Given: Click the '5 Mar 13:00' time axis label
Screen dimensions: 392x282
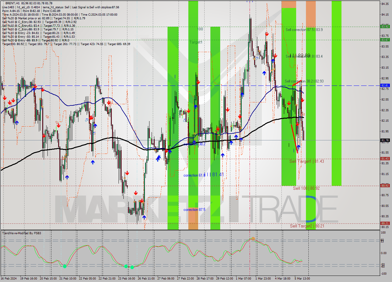Looking at the screenshot, I should 302,279.
